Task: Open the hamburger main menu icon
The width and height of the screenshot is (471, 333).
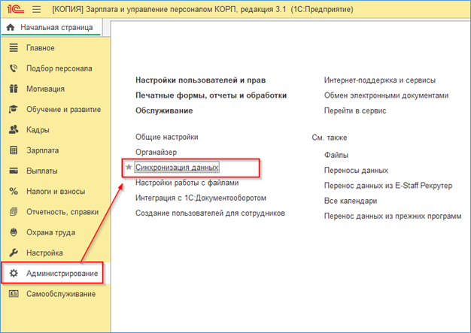Action: point(37,9)
